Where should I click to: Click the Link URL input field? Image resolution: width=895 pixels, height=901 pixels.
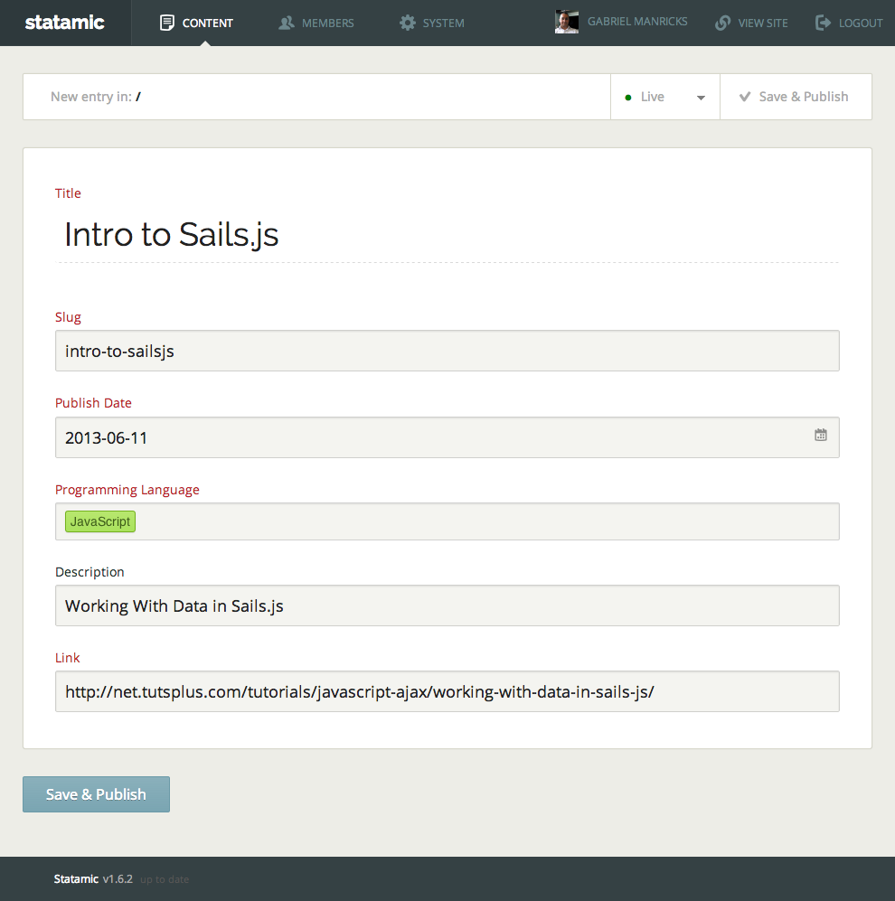pyautogui.click(x=447, y=691)
